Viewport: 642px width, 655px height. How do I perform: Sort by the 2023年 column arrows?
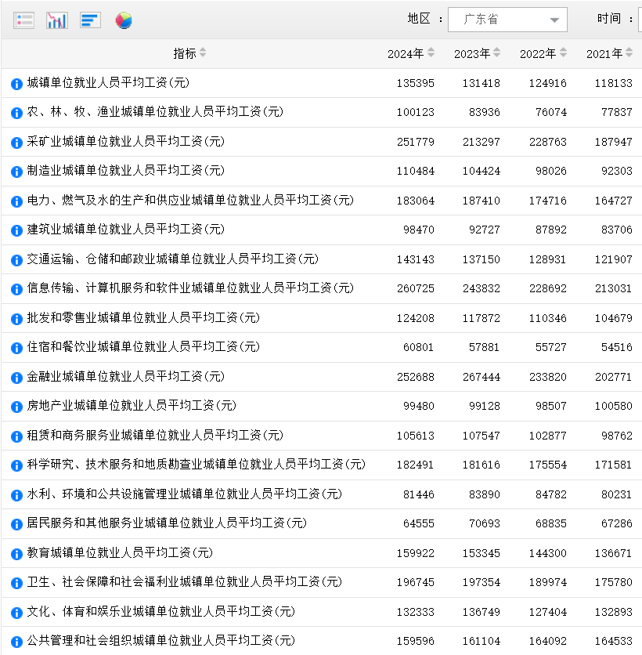pos(496,53)
